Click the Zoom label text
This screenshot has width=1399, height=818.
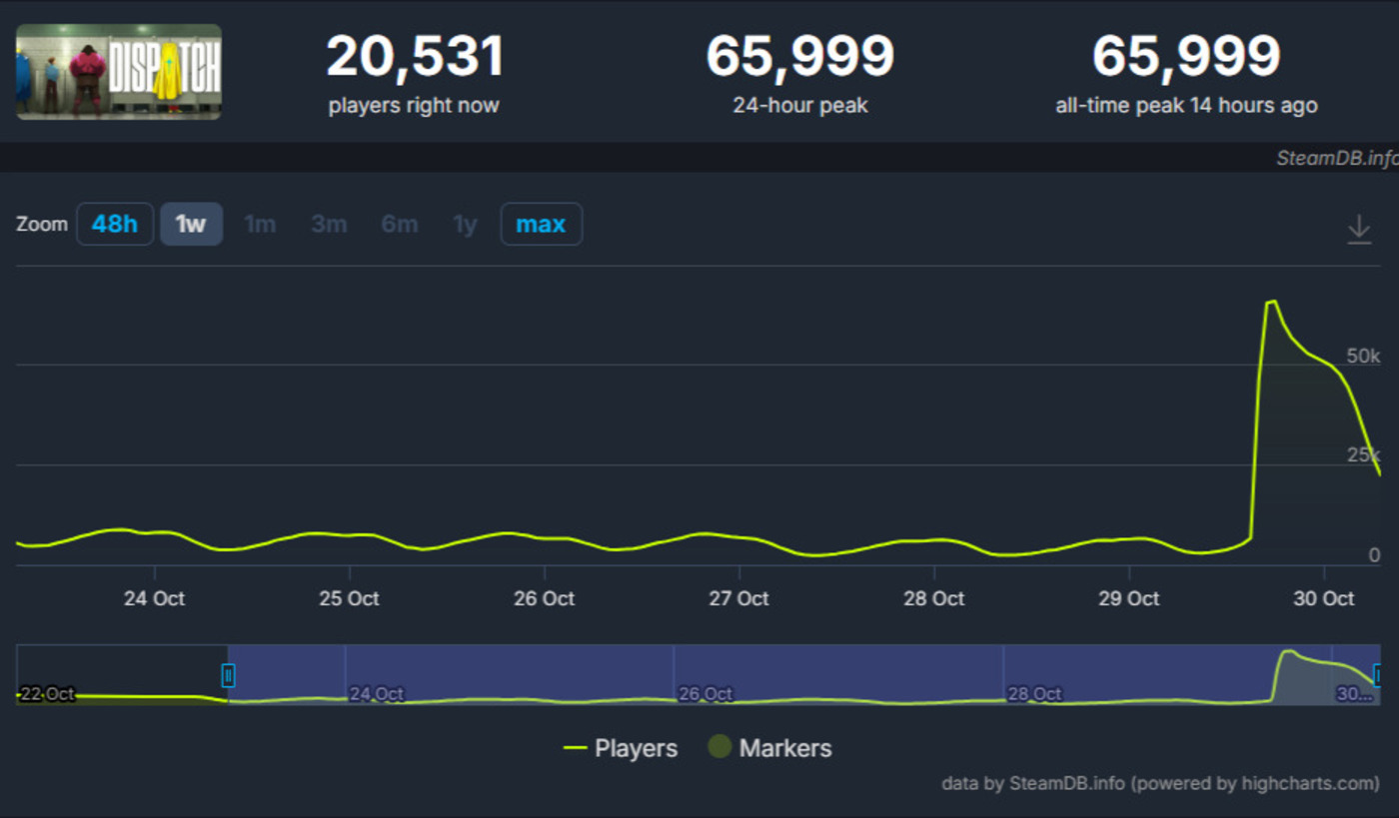click(42, 224)
